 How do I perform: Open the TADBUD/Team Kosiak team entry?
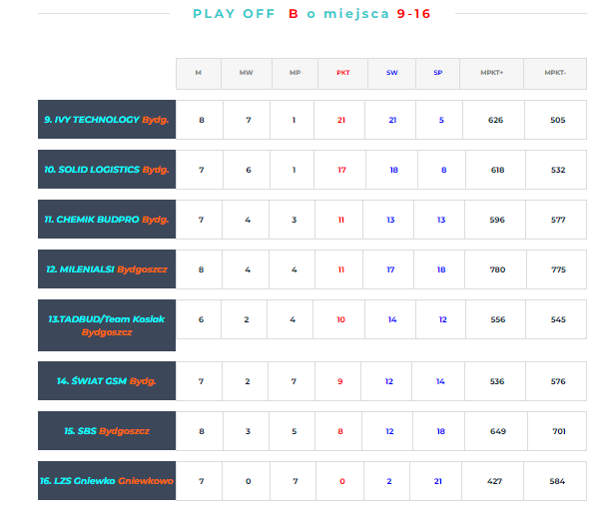point(106,325)
